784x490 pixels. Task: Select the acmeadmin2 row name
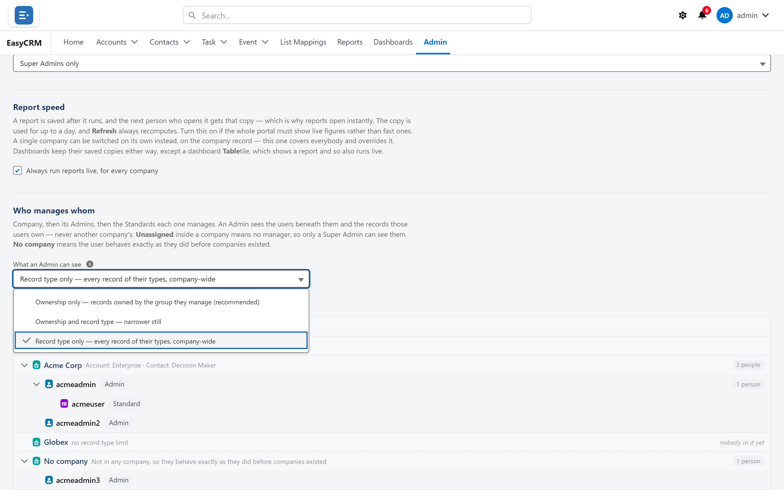[78, 423]
